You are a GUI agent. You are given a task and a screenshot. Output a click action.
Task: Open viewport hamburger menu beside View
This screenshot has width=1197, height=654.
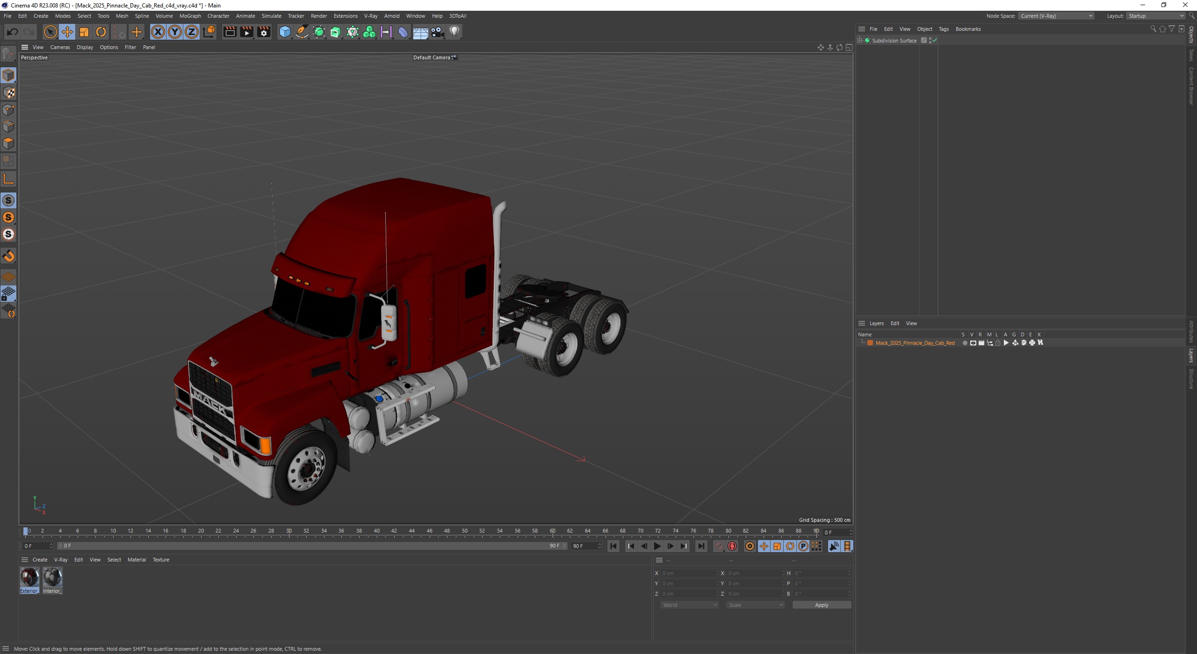click(25, 47)
